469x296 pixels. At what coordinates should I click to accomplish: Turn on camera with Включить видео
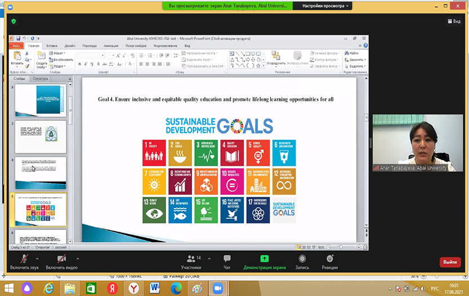click(x=61, y=262)
